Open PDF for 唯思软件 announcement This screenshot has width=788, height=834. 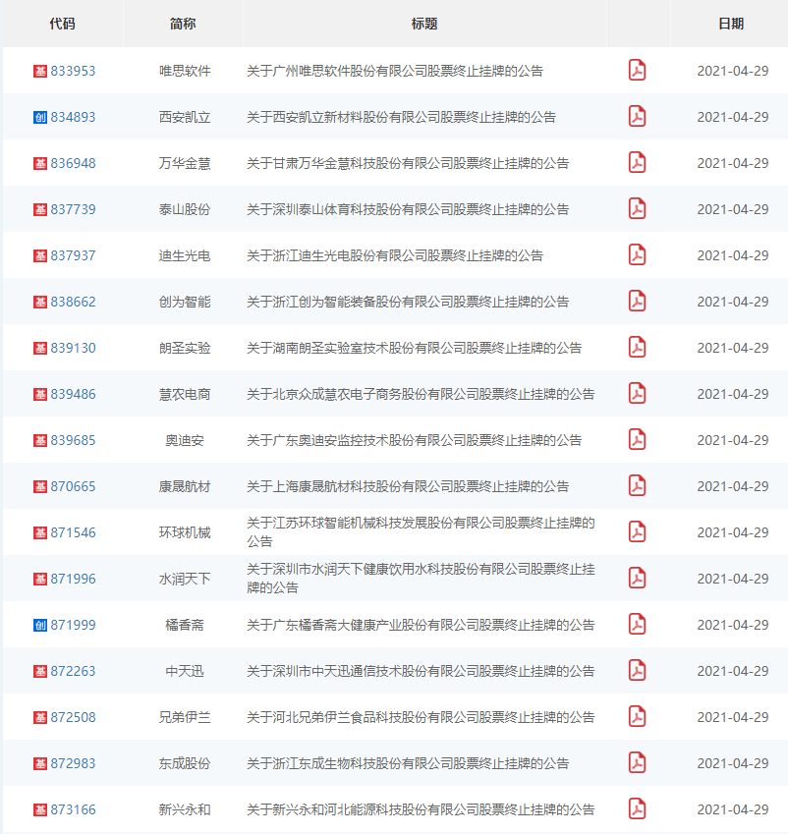pos(637,70)
